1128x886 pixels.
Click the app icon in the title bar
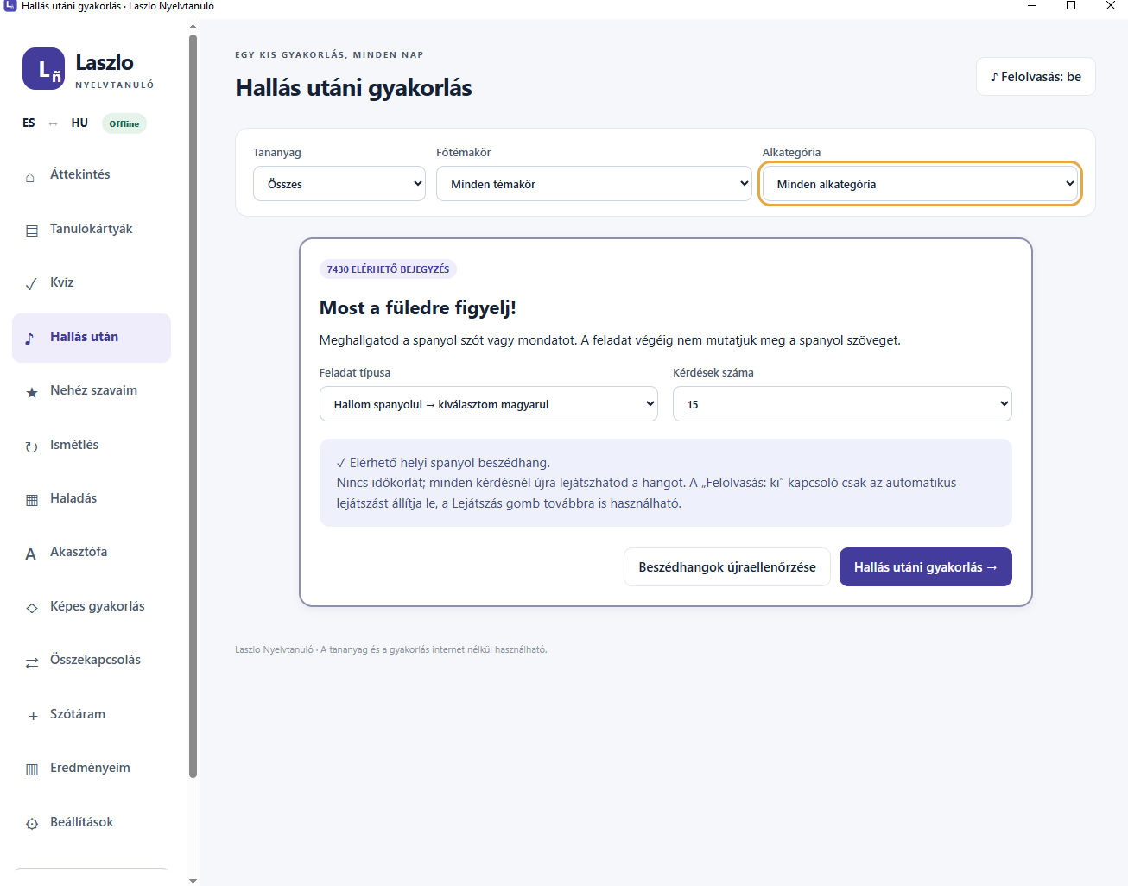10,6
